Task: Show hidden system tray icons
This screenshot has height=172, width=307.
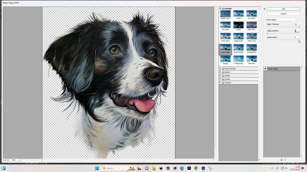Action: 272,168
